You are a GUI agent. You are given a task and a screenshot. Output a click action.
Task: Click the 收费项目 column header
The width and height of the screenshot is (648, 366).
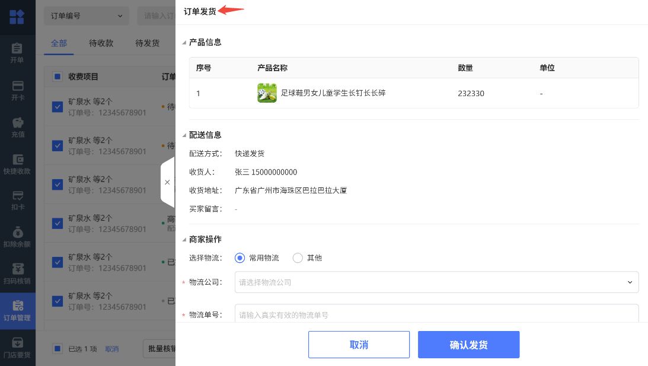point(83,77)
